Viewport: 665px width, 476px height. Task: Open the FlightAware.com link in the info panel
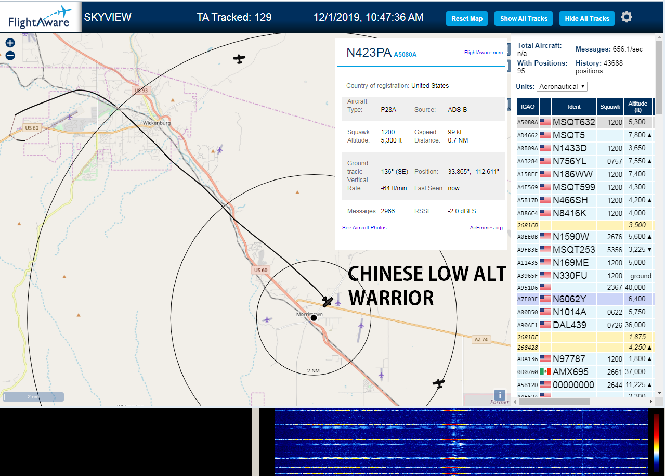tap(484, 53)
